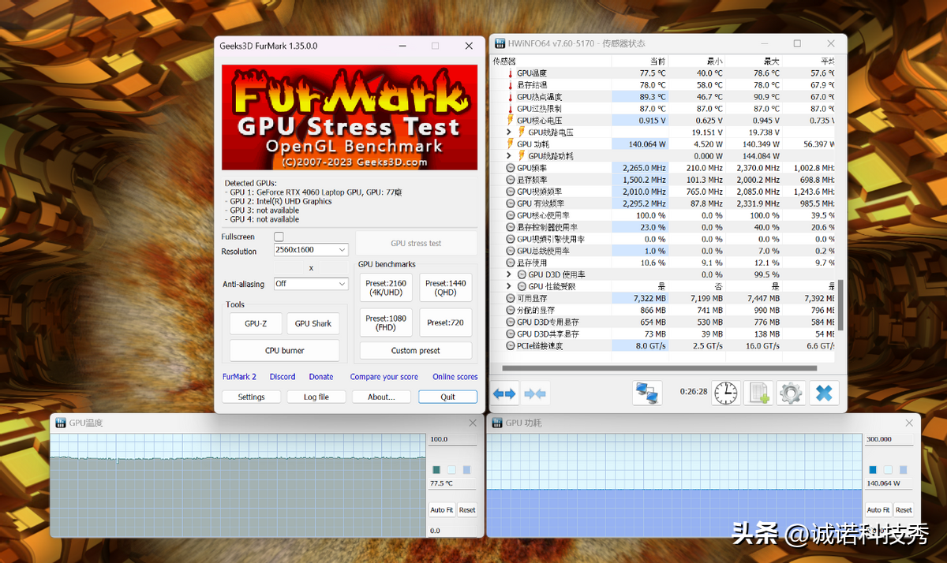Click the round icon beside PCIe链接速度 row

(510, 346)
